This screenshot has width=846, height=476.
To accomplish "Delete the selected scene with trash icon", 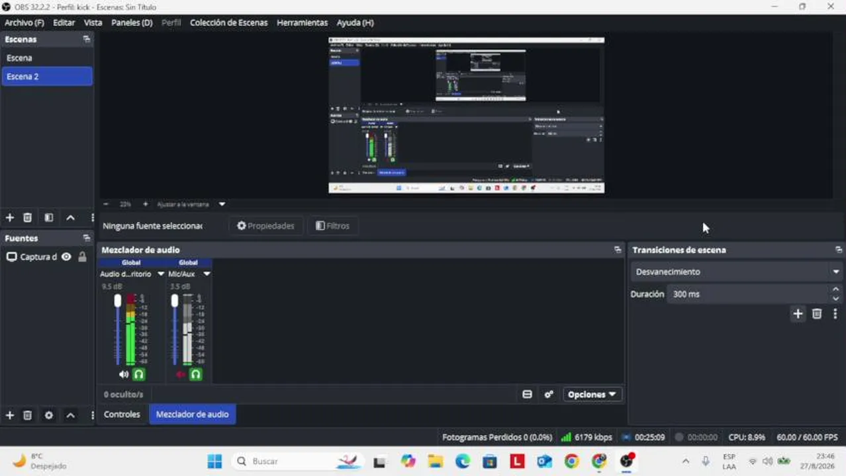I will 27,218.
